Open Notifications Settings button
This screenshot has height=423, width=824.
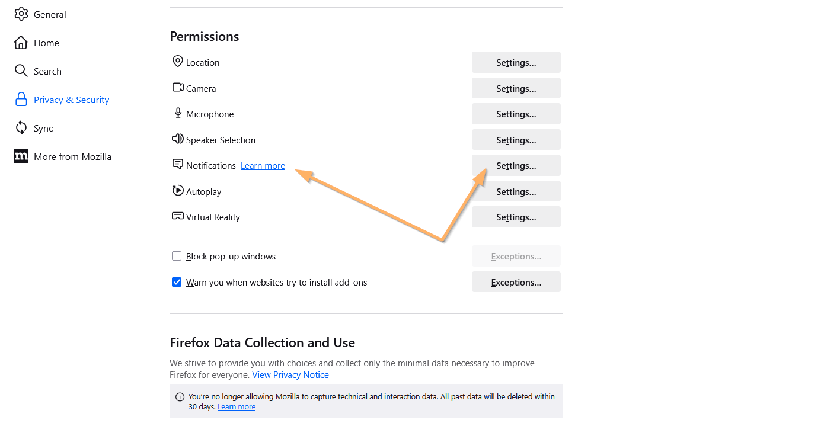click(516, 166)
